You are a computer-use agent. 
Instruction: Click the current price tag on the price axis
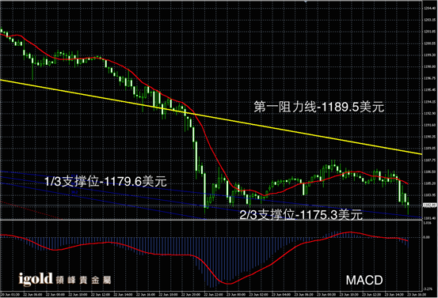tap(429, 206)
